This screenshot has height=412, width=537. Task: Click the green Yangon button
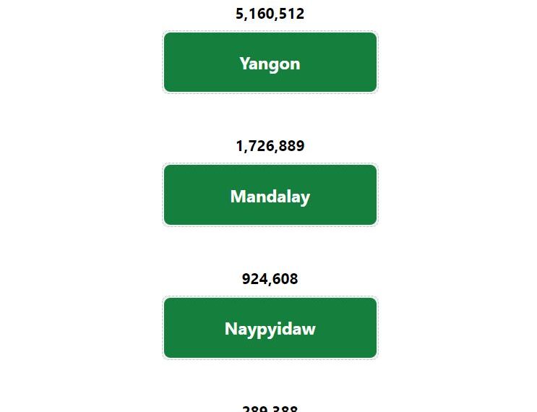(x=270, y=62)
